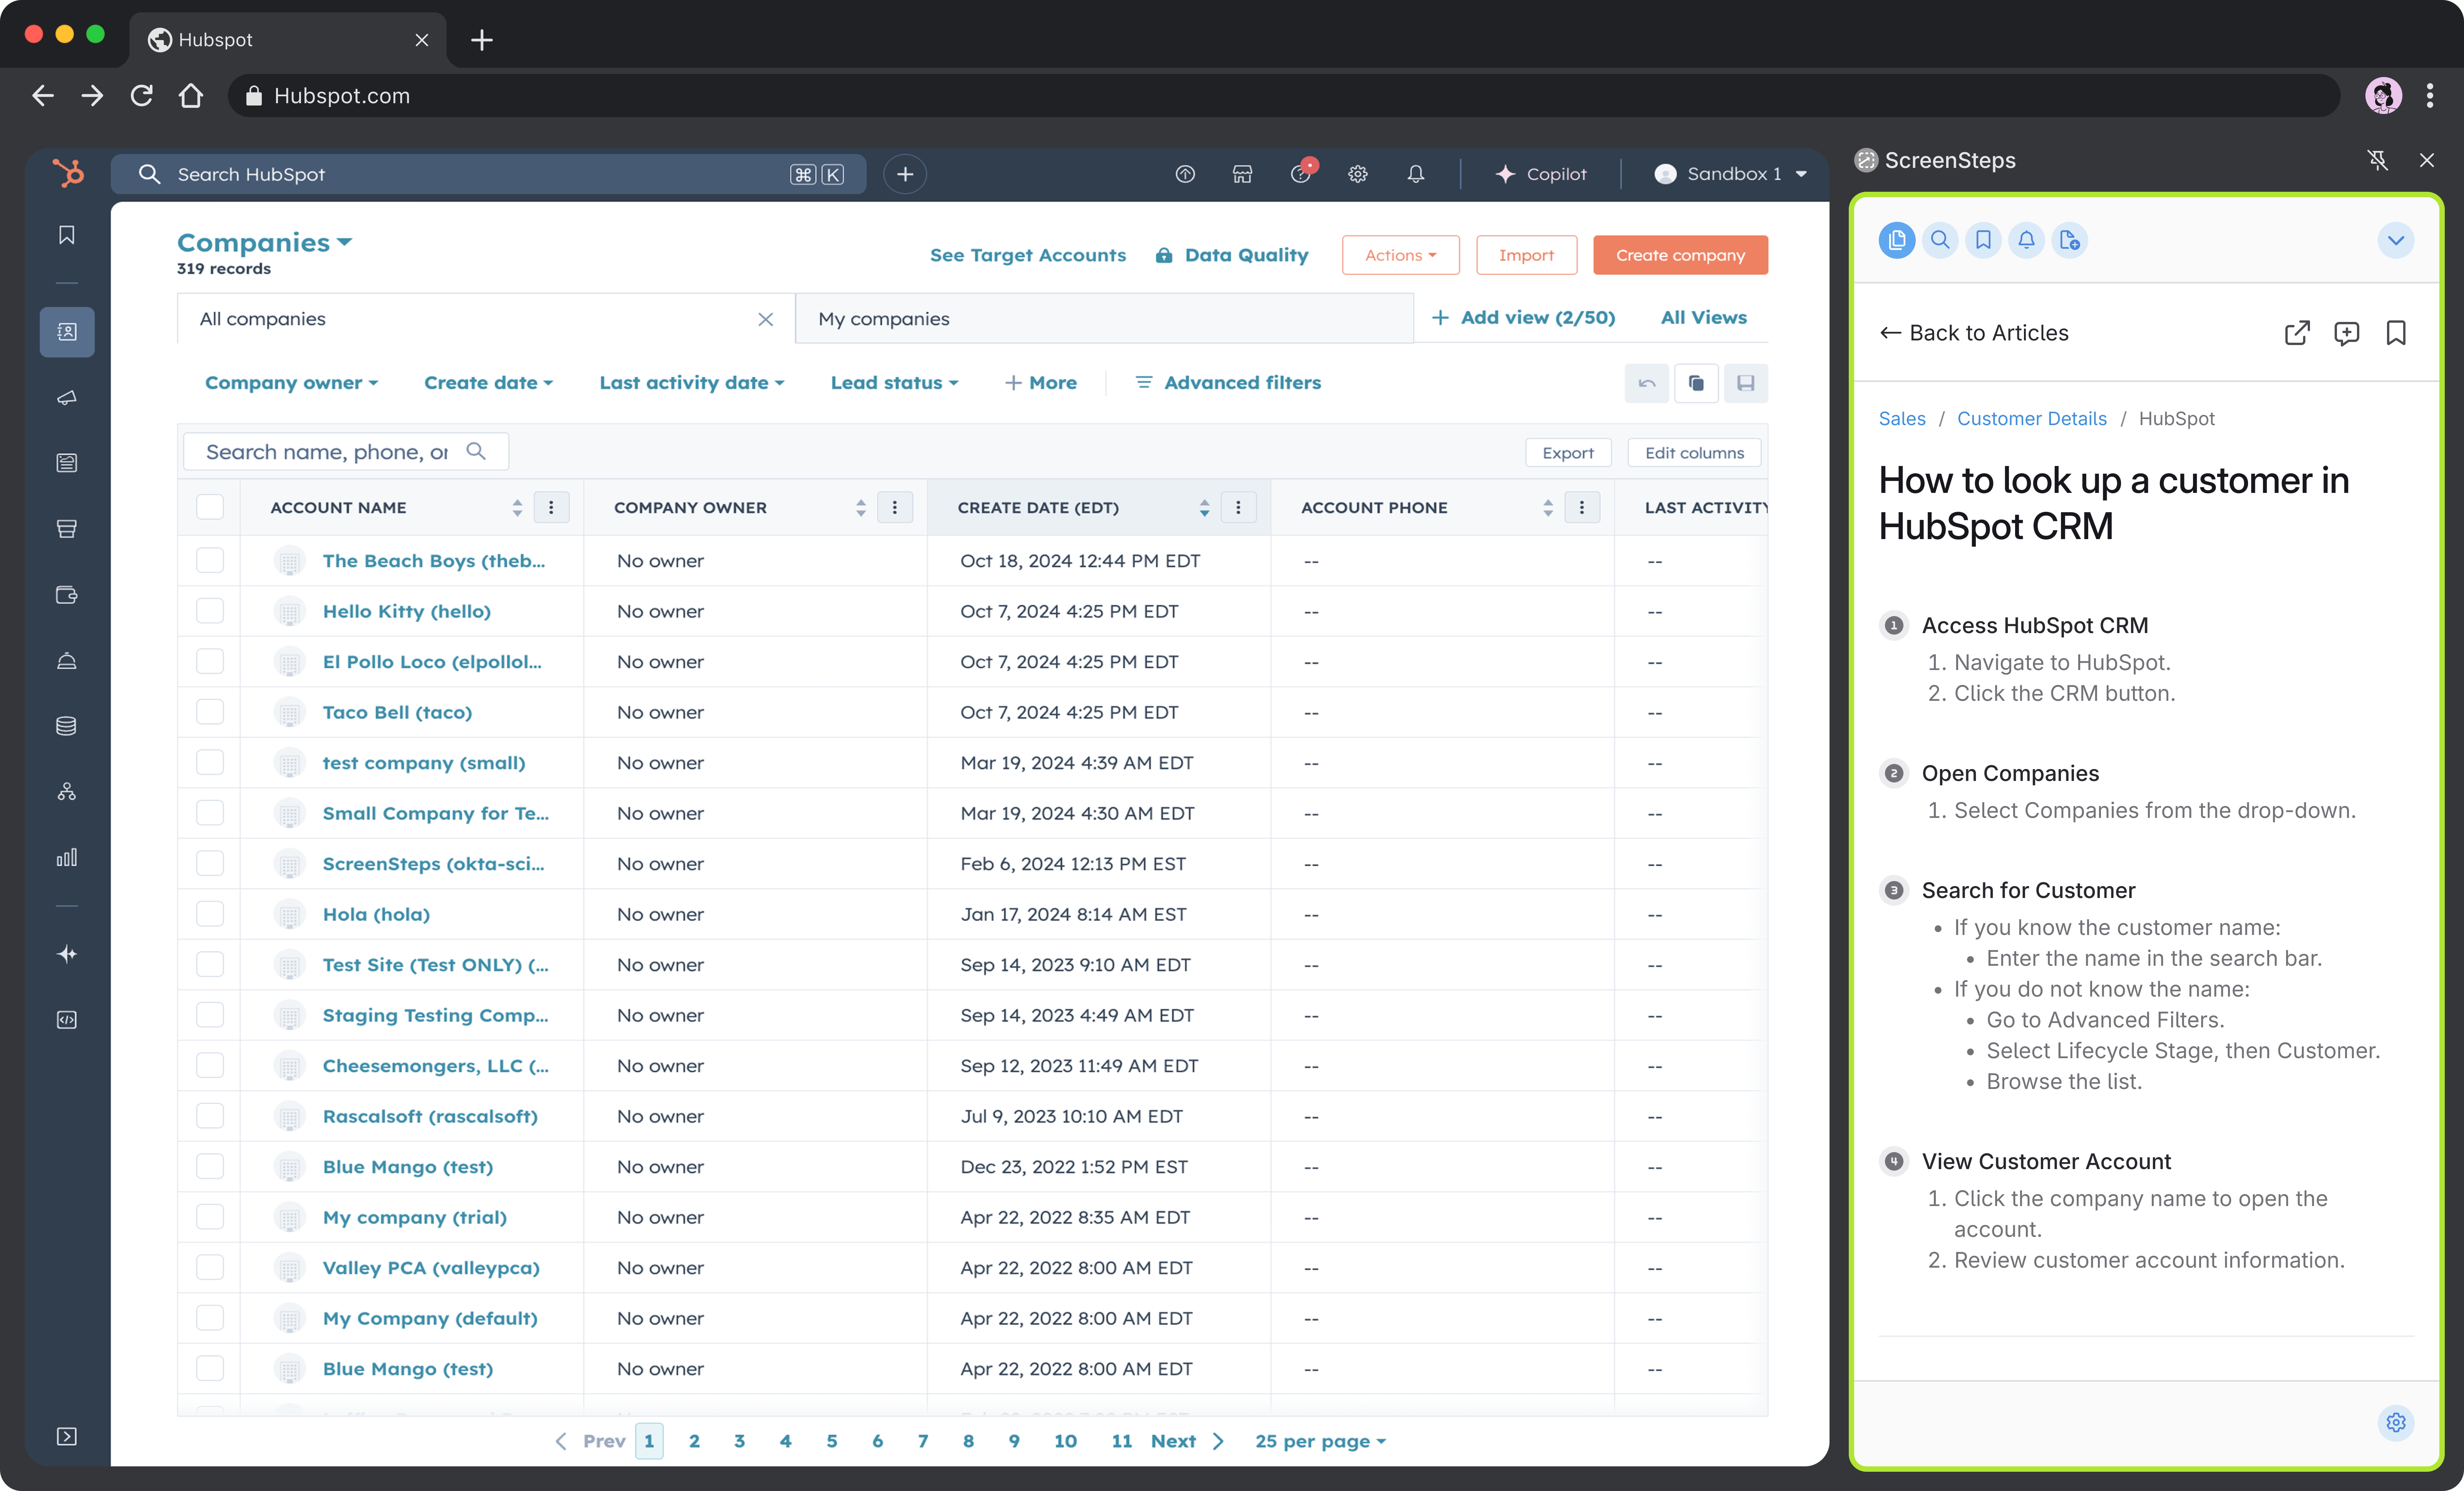Toggle the select-all companies checkbox
This screenshot has height=1491, width=2464.
click(210, 507)
